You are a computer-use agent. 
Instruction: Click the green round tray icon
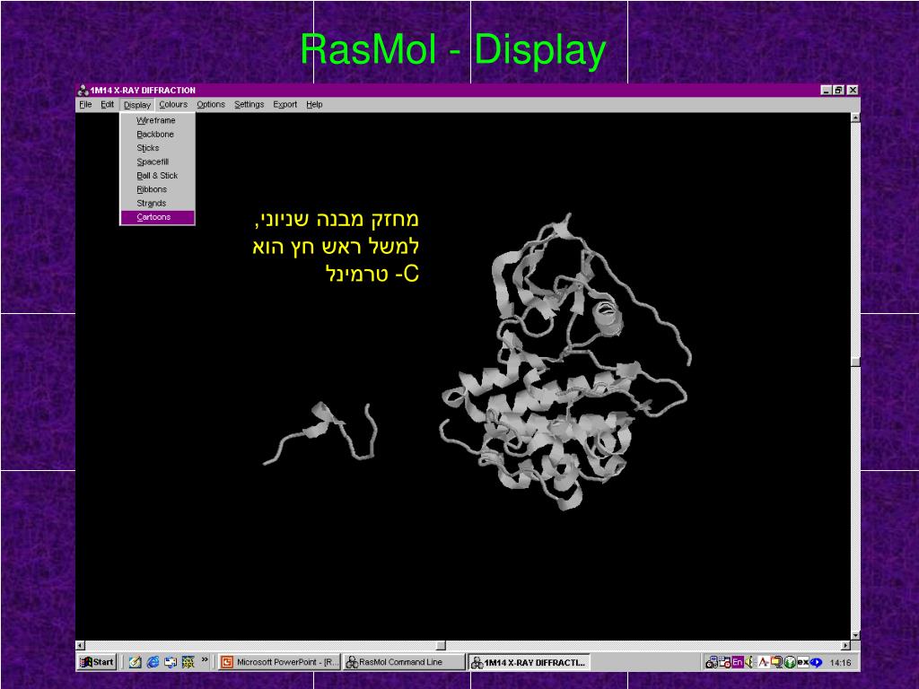pyautogui.click(x=790, y=662)
